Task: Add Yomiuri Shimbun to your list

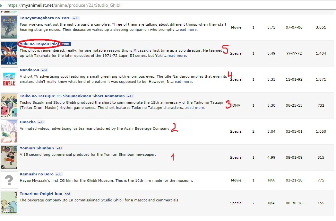Action: point(59,148)
